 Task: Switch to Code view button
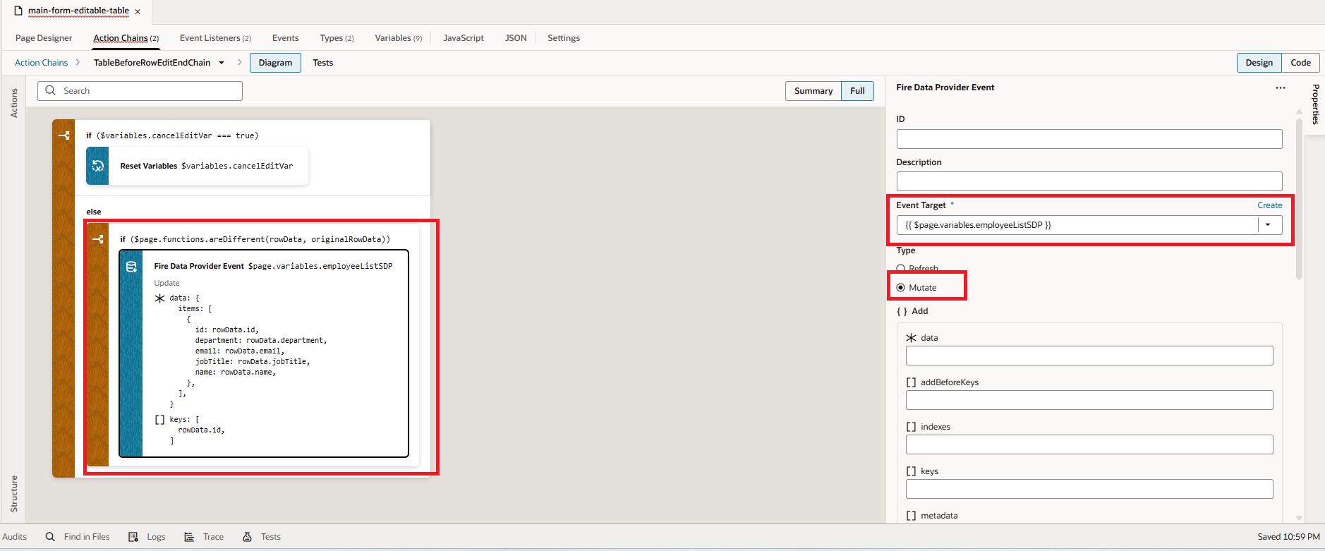click(x=1300, y=63)
